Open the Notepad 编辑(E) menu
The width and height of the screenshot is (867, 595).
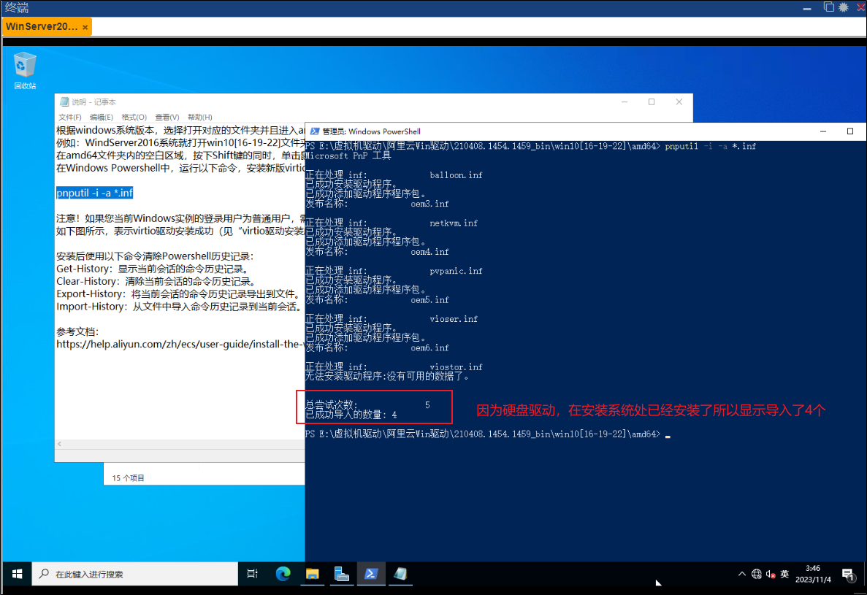[x=102, y=117]
